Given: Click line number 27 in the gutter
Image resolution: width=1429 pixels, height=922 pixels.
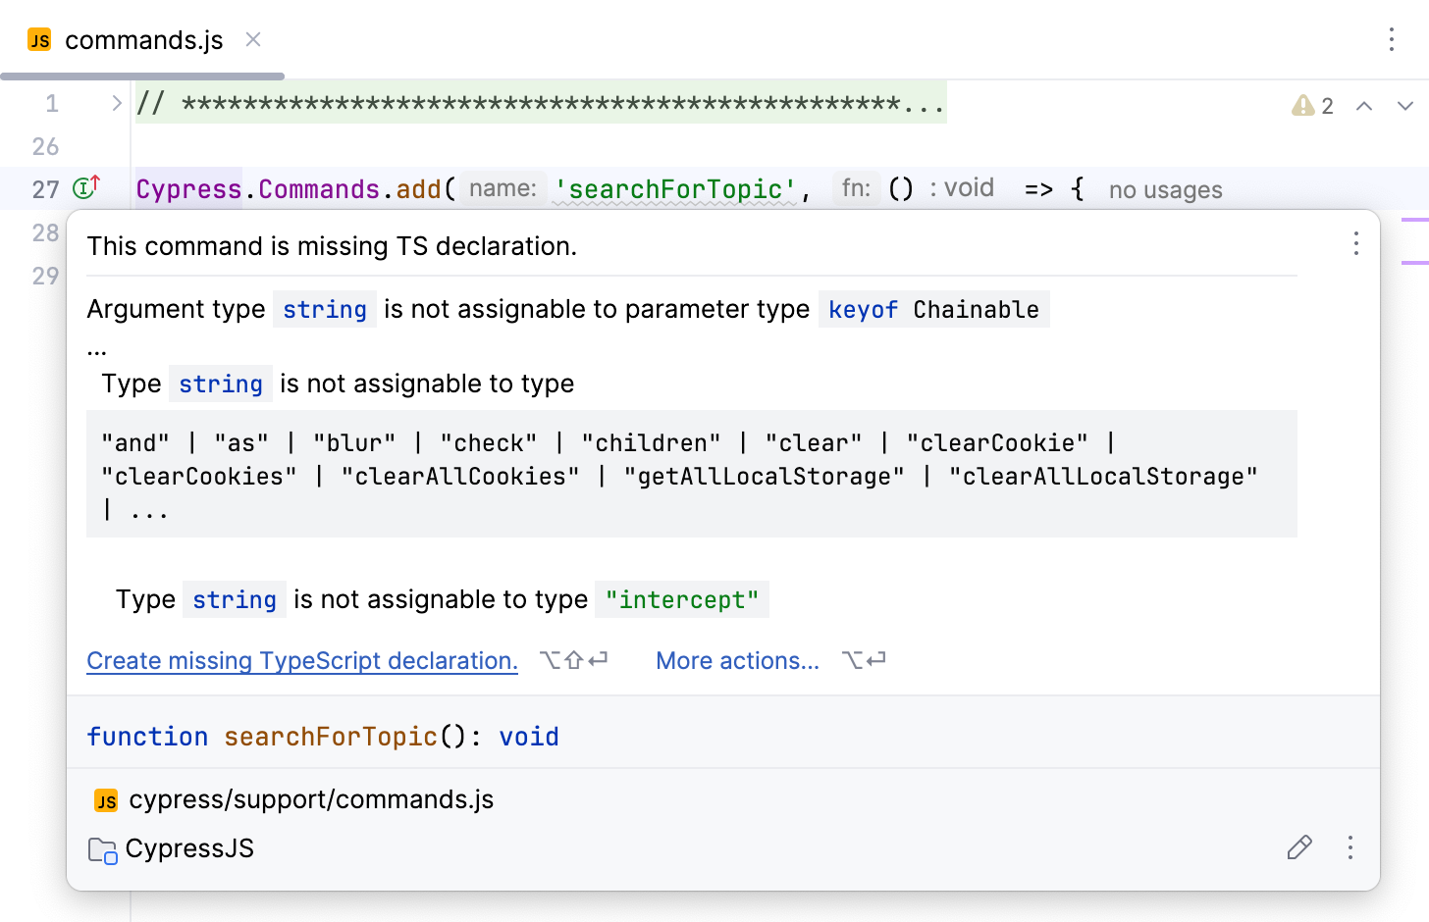Looking at the screenshot, I should tap(45, 188).
